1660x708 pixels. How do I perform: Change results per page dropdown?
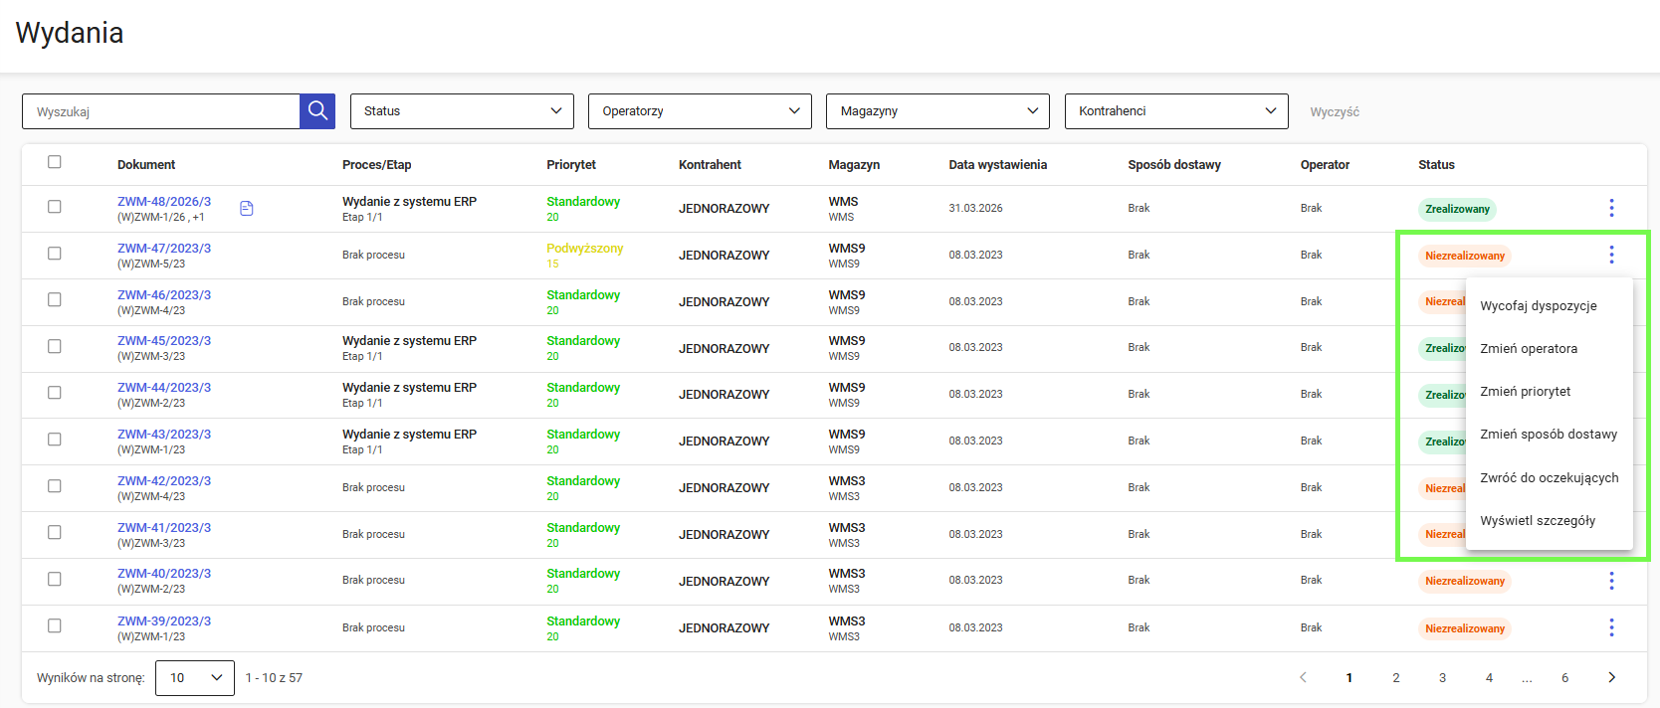coord(195,678)
